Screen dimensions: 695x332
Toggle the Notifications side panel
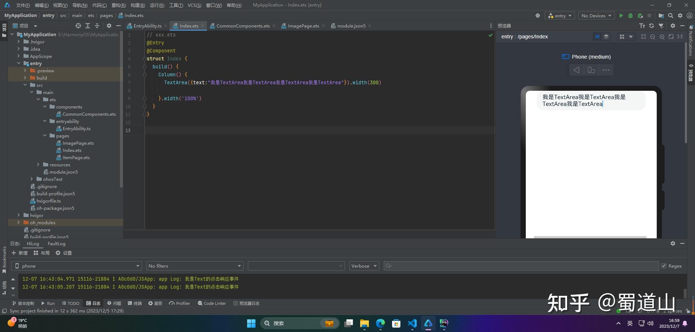point(691,40)
